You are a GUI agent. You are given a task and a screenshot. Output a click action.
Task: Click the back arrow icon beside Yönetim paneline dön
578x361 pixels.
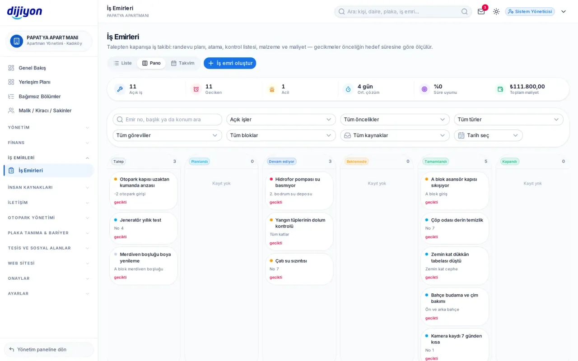point(12,349)
